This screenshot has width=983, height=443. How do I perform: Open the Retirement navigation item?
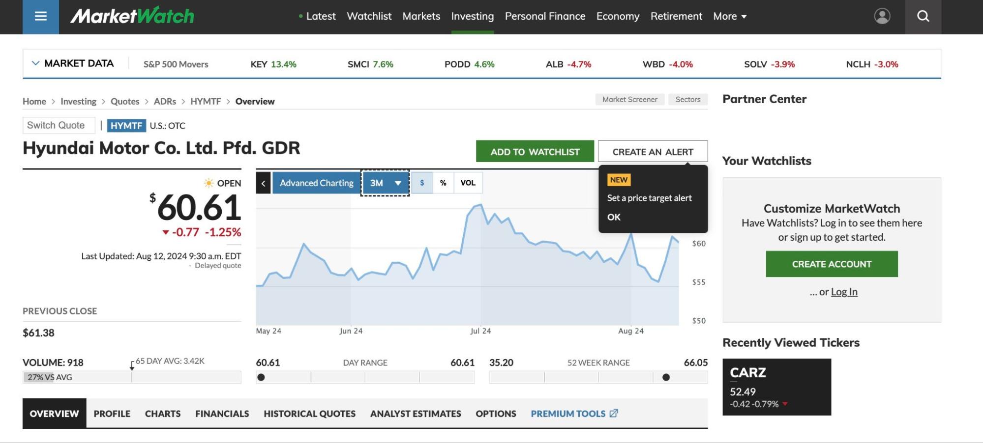click(x=676, y=16)
